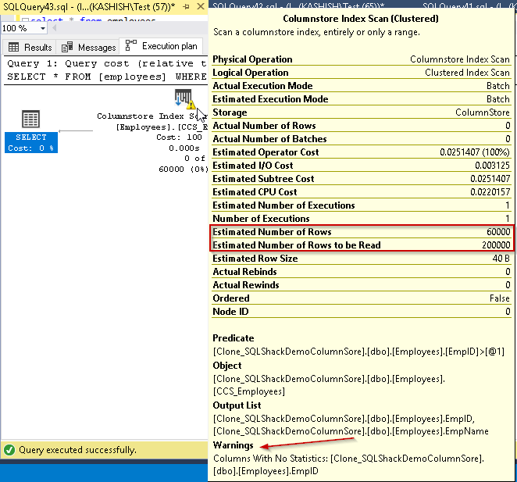Click the Number of Executions row

[361, 219]
